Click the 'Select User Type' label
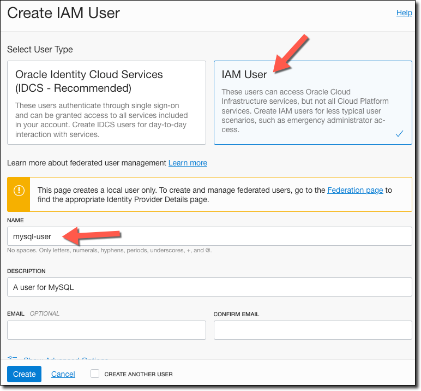Image resolution: width=421 pixels, height=391 pixels. [x=40, y=50]
